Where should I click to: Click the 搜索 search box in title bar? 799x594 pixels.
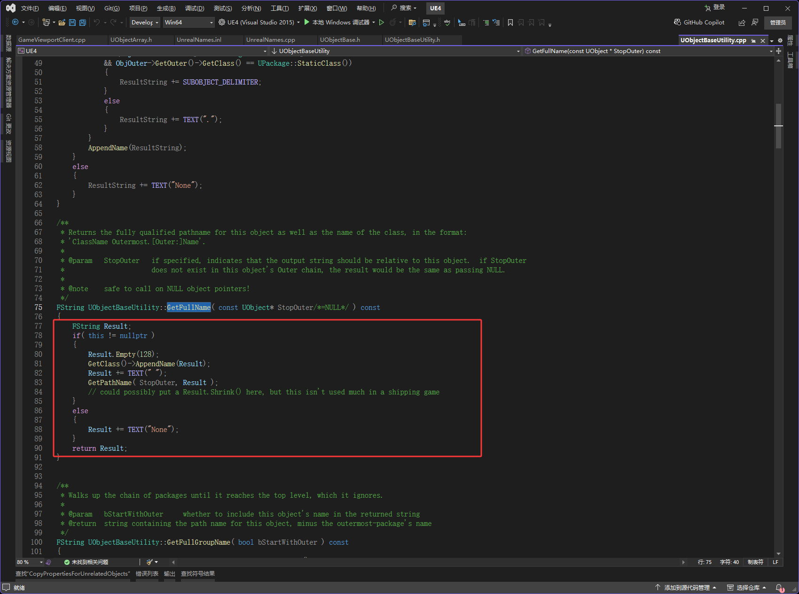point(404,8)
